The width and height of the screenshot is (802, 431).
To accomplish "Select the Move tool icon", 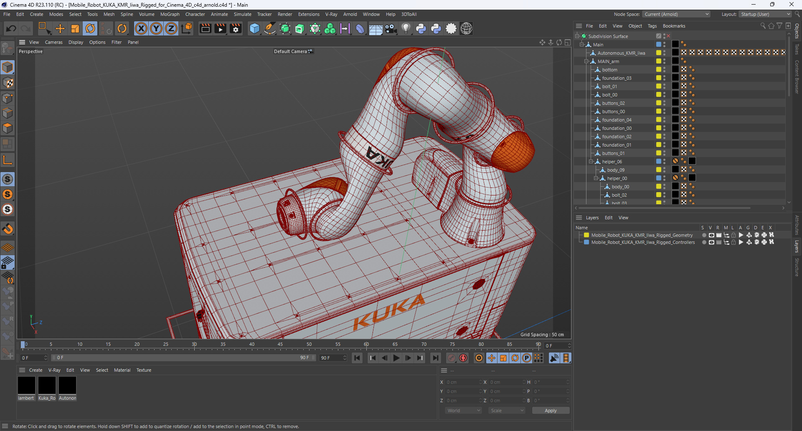I will [x=60, y=28].
